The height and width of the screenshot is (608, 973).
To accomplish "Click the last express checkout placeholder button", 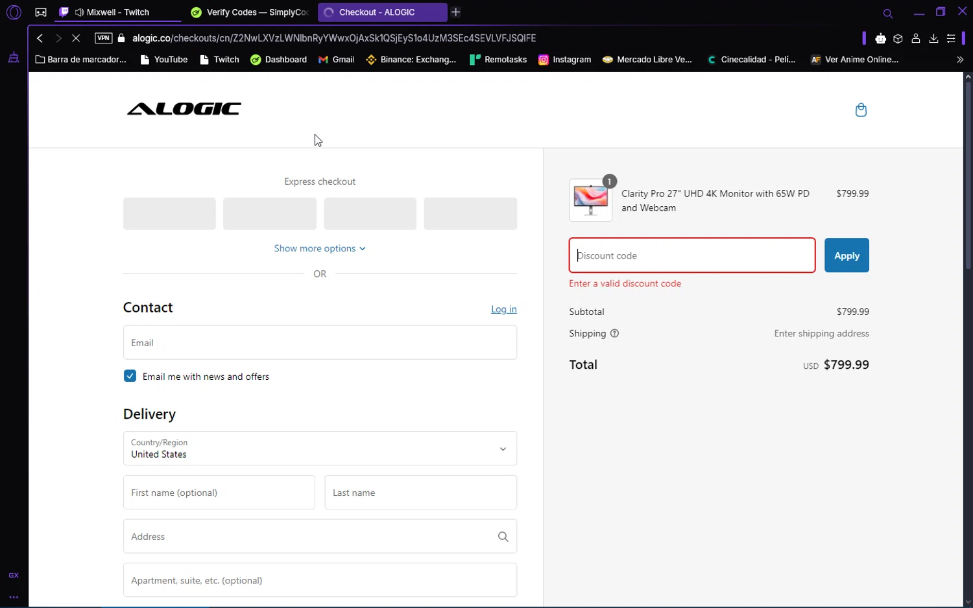I will point(470,214).
